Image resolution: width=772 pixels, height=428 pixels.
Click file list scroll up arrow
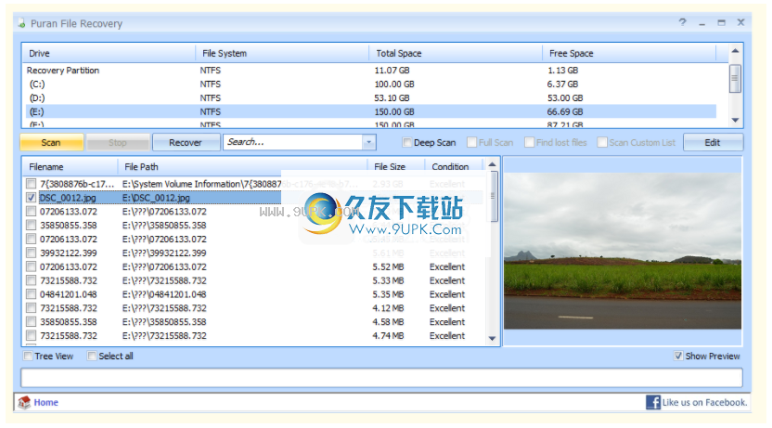pyautogui.click(x=492, y=164)
